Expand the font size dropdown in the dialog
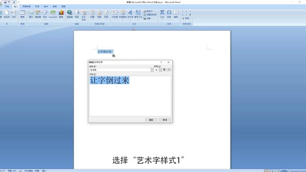306x172 pixels. pyautogui.click(x=160, y=70)
